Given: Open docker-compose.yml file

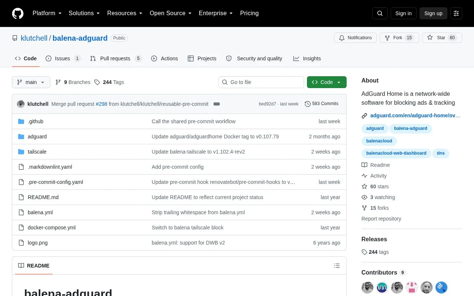Looking at the screenshot, I should tap(51, 228).
